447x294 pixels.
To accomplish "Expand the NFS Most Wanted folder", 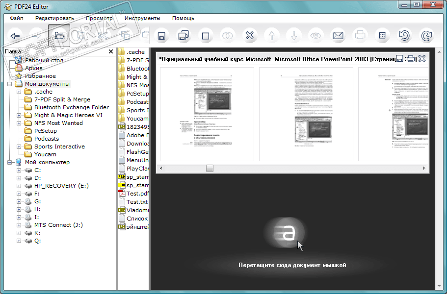I will 19,123.
